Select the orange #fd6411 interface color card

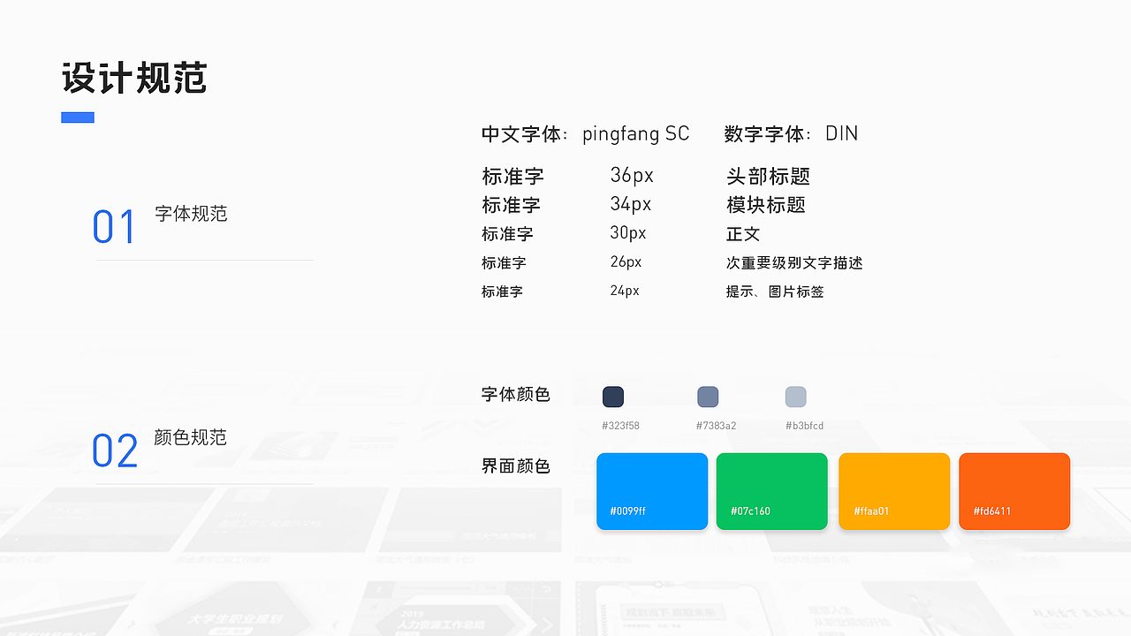coord(1014,491)
